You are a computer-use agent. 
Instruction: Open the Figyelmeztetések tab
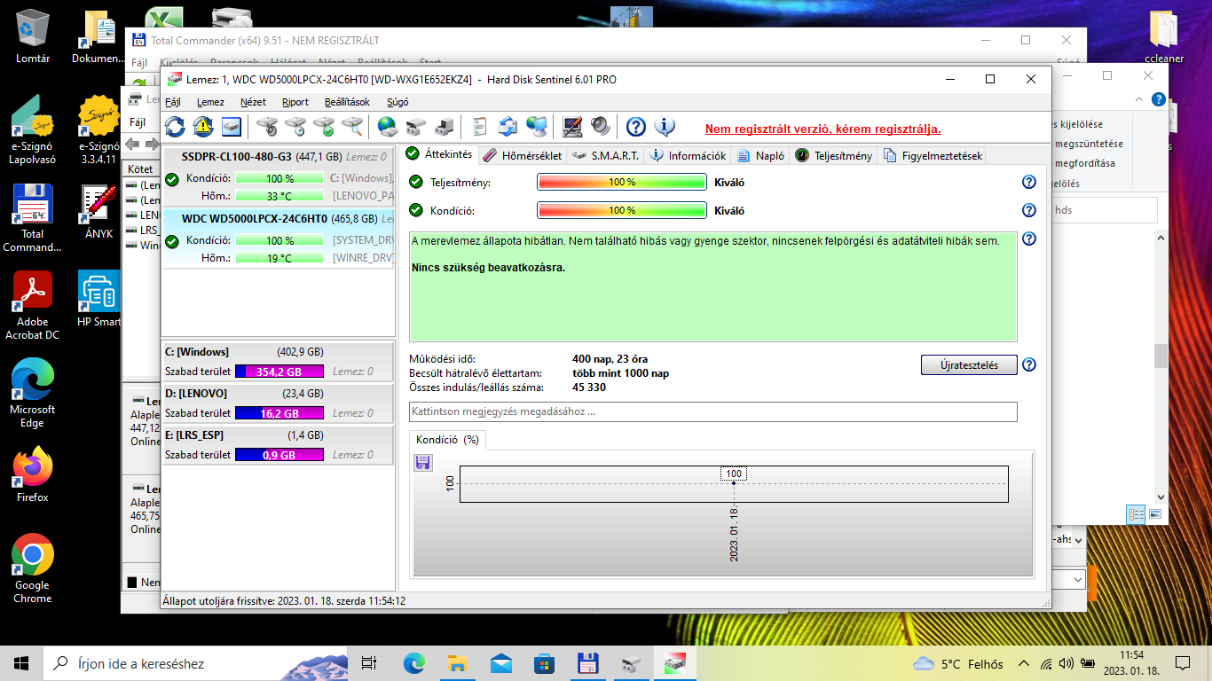click(933, 155)
